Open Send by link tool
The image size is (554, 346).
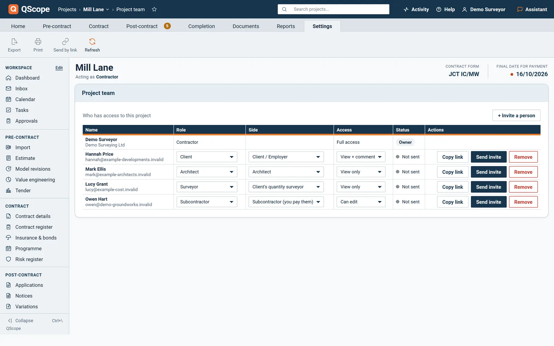point(65,45)
